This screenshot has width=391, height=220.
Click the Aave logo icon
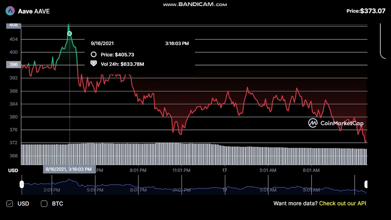(10, 11)
